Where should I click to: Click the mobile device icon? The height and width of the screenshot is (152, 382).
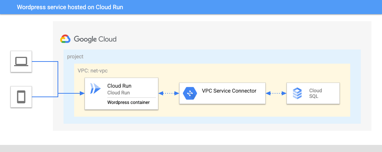tap(21, 96)
